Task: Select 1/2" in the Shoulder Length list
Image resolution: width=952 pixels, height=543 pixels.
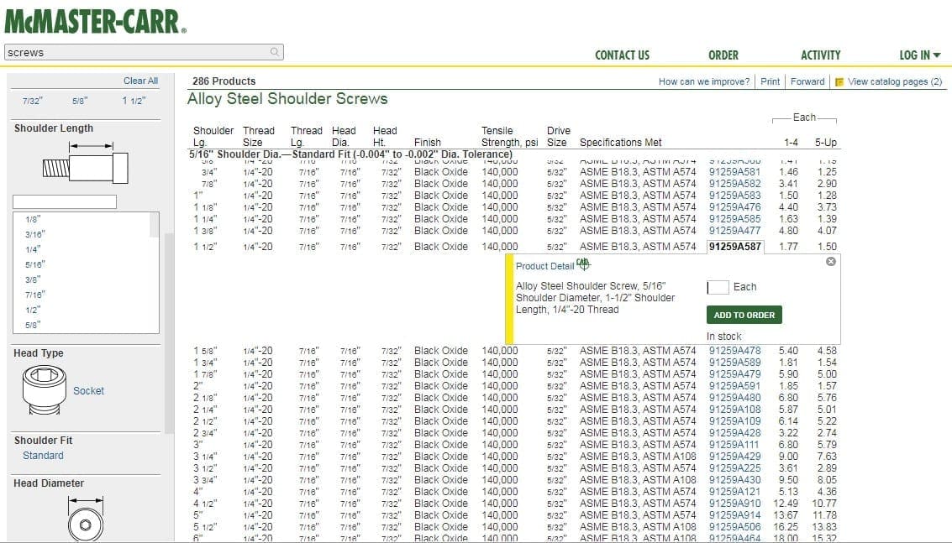Action: click(33, 310)
